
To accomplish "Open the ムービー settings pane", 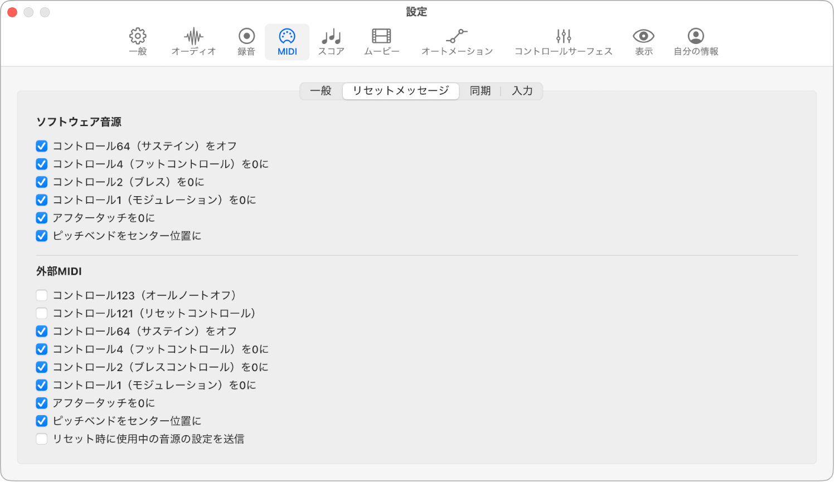I will coord(381,41).
